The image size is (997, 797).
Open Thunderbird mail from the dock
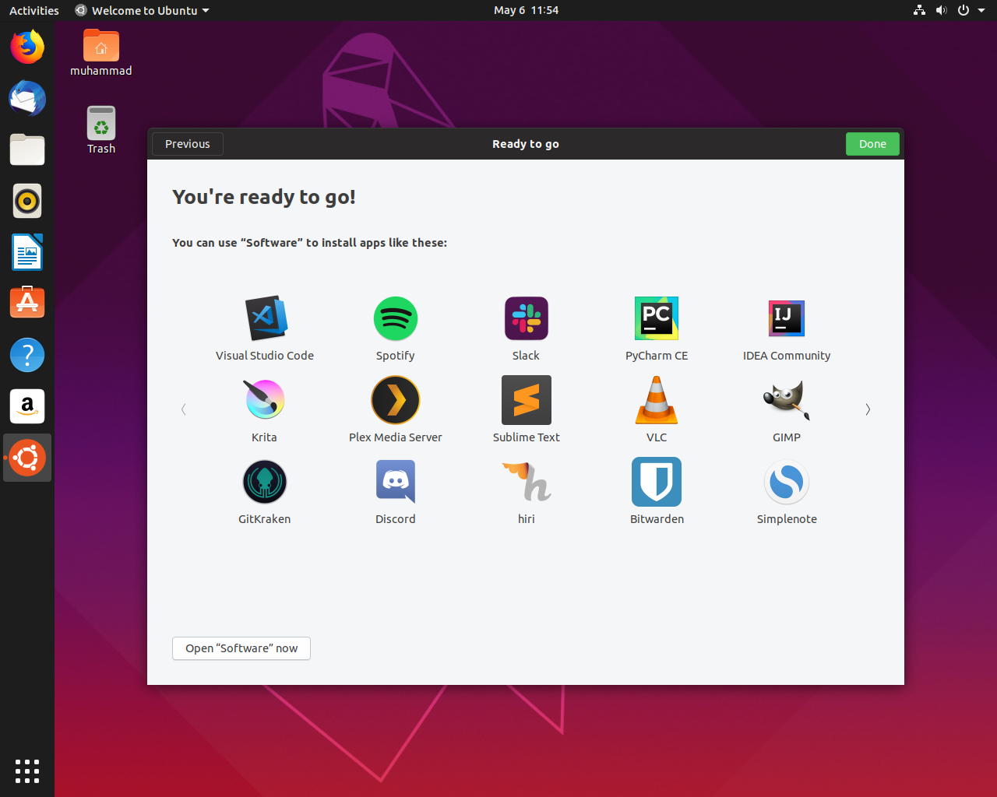point(27,98)
